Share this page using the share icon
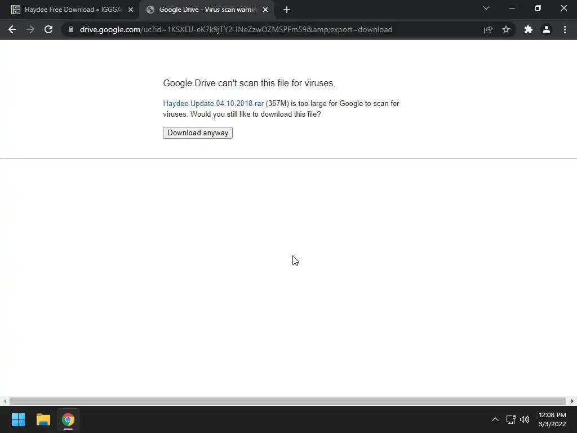The height and width of the screenshot is (433, 577). [488, 29]
